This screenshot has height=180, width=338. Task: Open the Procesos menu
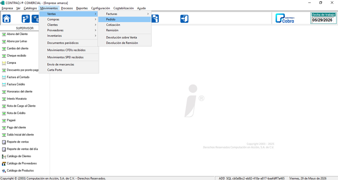tap(67, 8)
